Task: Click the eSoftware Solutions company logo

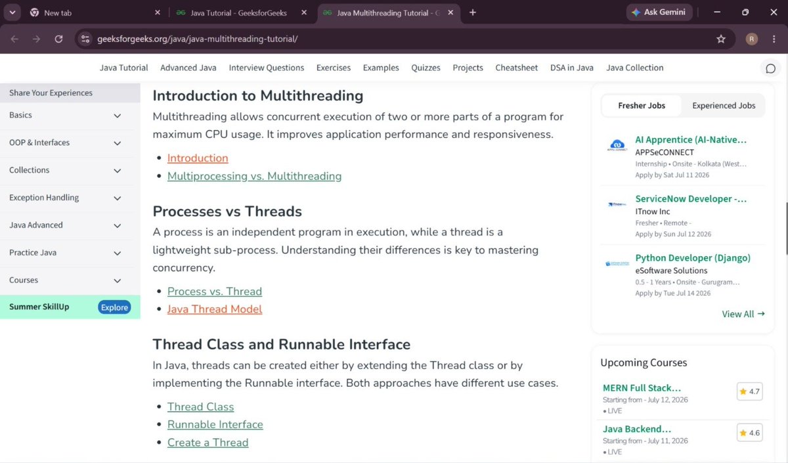Action: click(617, 264)
